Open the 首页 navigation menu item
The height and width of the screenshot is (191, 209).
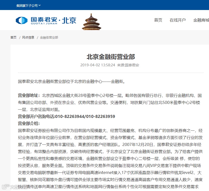click(x=158, y=20)
